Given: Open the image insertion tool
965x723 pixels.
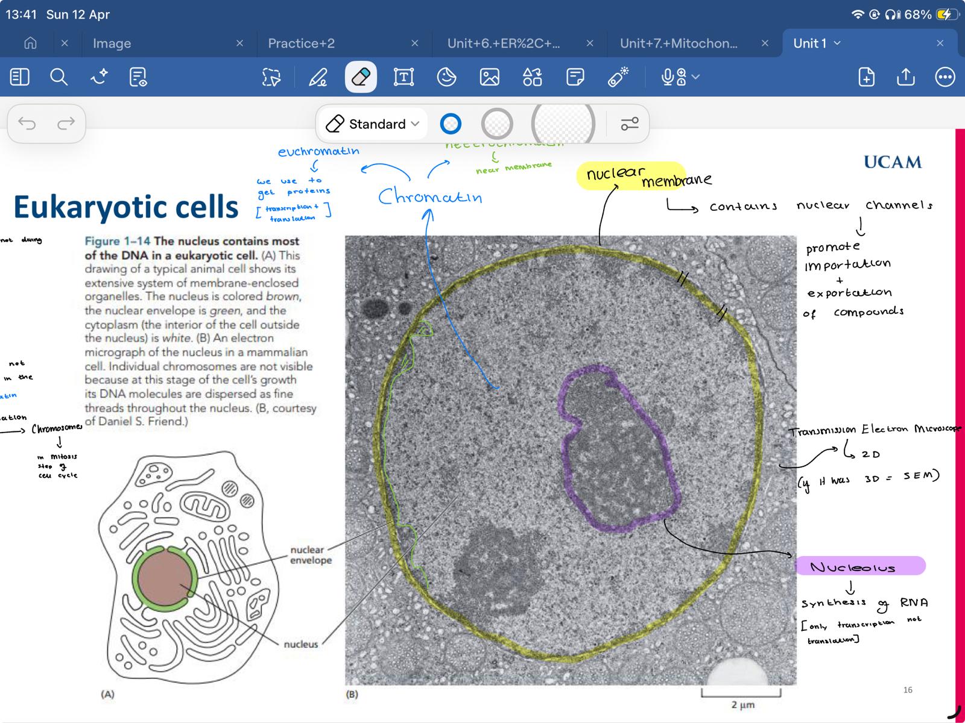Looking at the screenshot, I should tap(490, 77).
